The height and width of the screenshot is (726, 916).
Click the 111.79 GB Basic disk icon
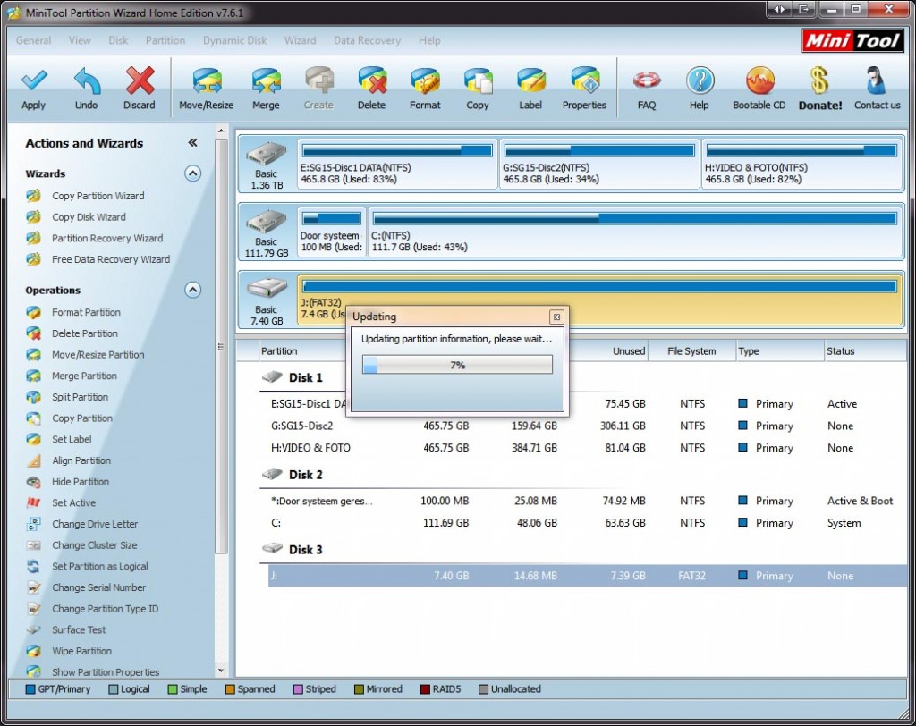(267, 222)
